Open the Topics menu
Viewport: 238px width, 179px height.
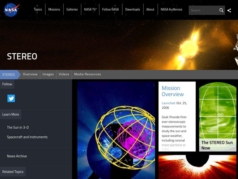[x=38, y=10]
